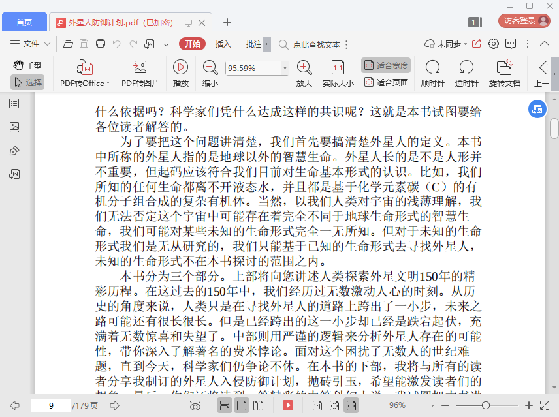Toggle eye protection mode in status bar
559x417 pixels.
(x=195, y=406)
